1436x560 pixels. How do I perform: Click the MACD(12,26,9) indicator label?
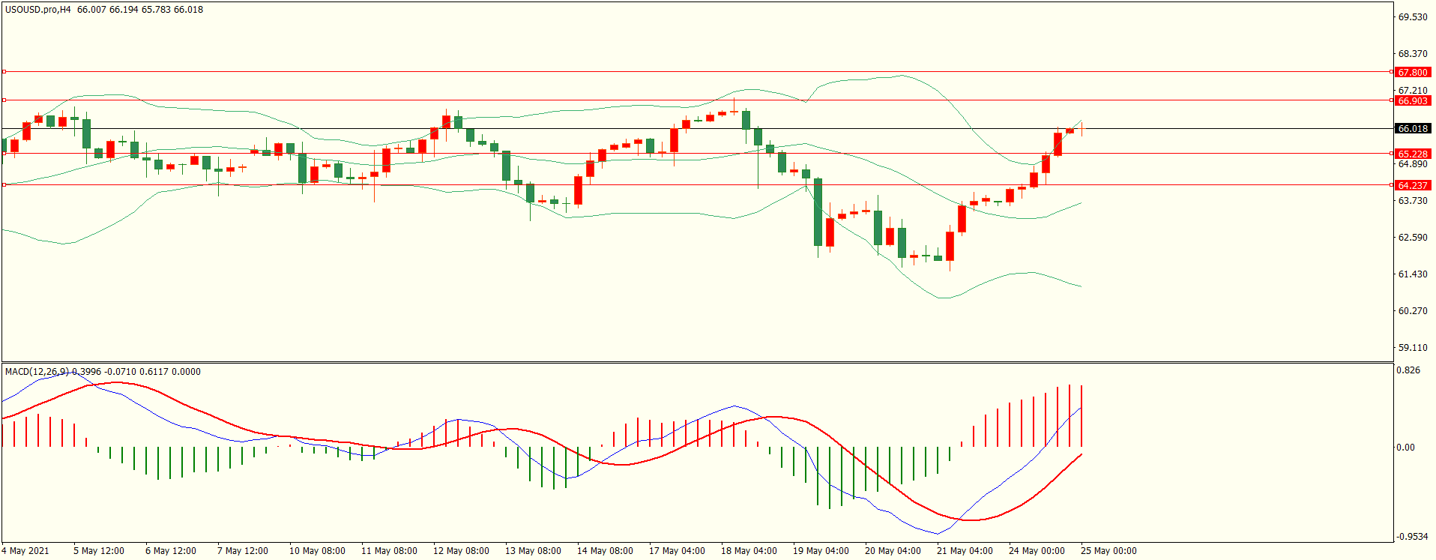pyautogui.click(x=37, y=372)
